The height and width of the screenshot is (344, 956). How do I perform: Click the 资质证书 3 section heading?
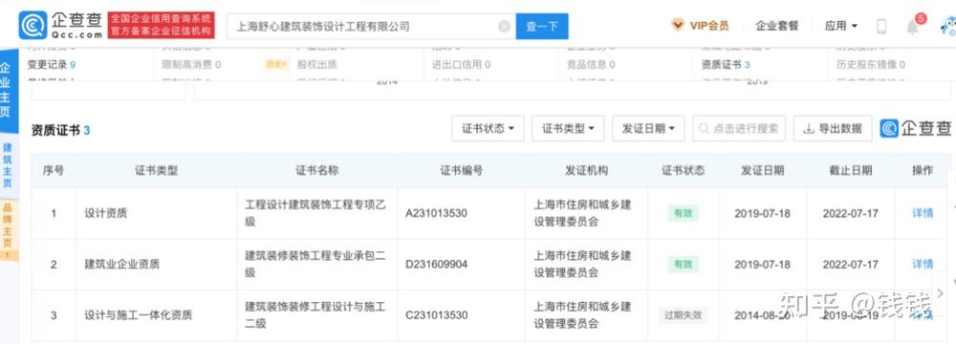(60, 130)
